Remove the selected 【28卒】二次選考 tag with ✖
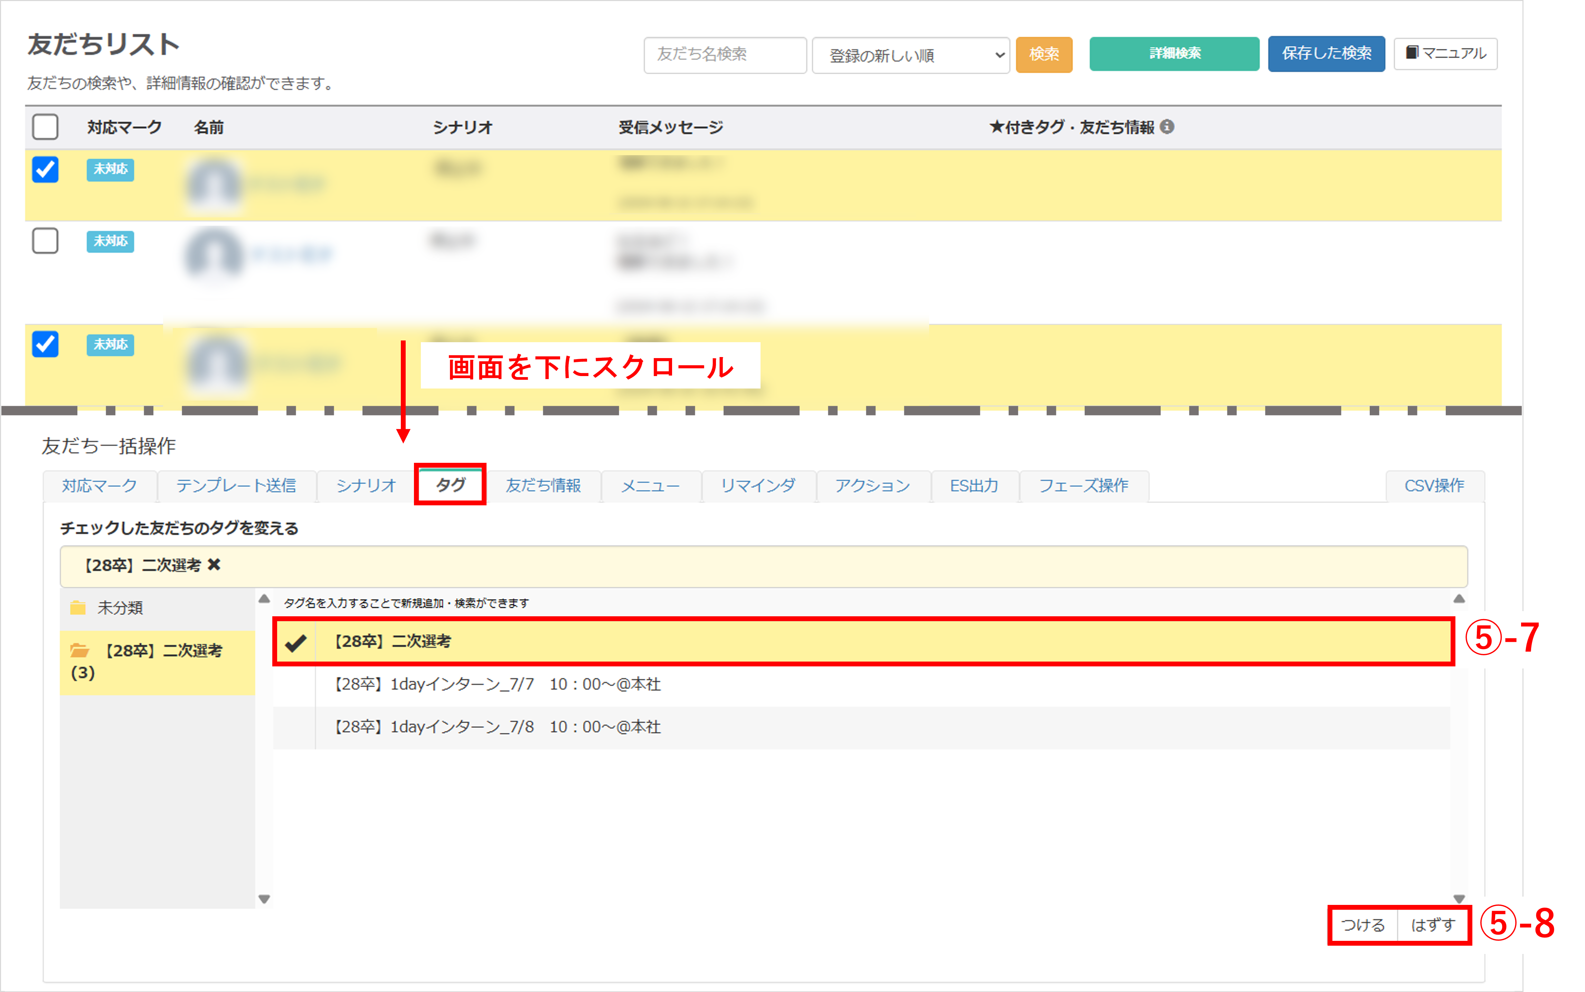This screenshot has width=1585, height=992. click(214, 565)
